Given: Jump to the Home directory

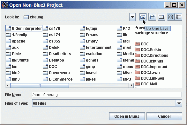Looking at the screenshot, I should [x=152, y=17].
